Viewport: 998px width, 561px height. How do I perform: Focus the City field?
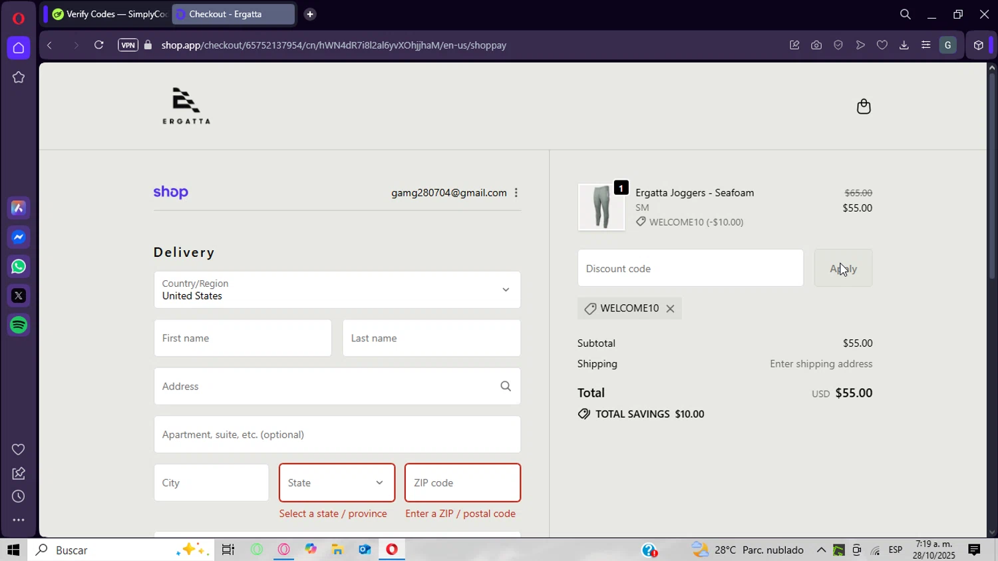pos(212,483)
